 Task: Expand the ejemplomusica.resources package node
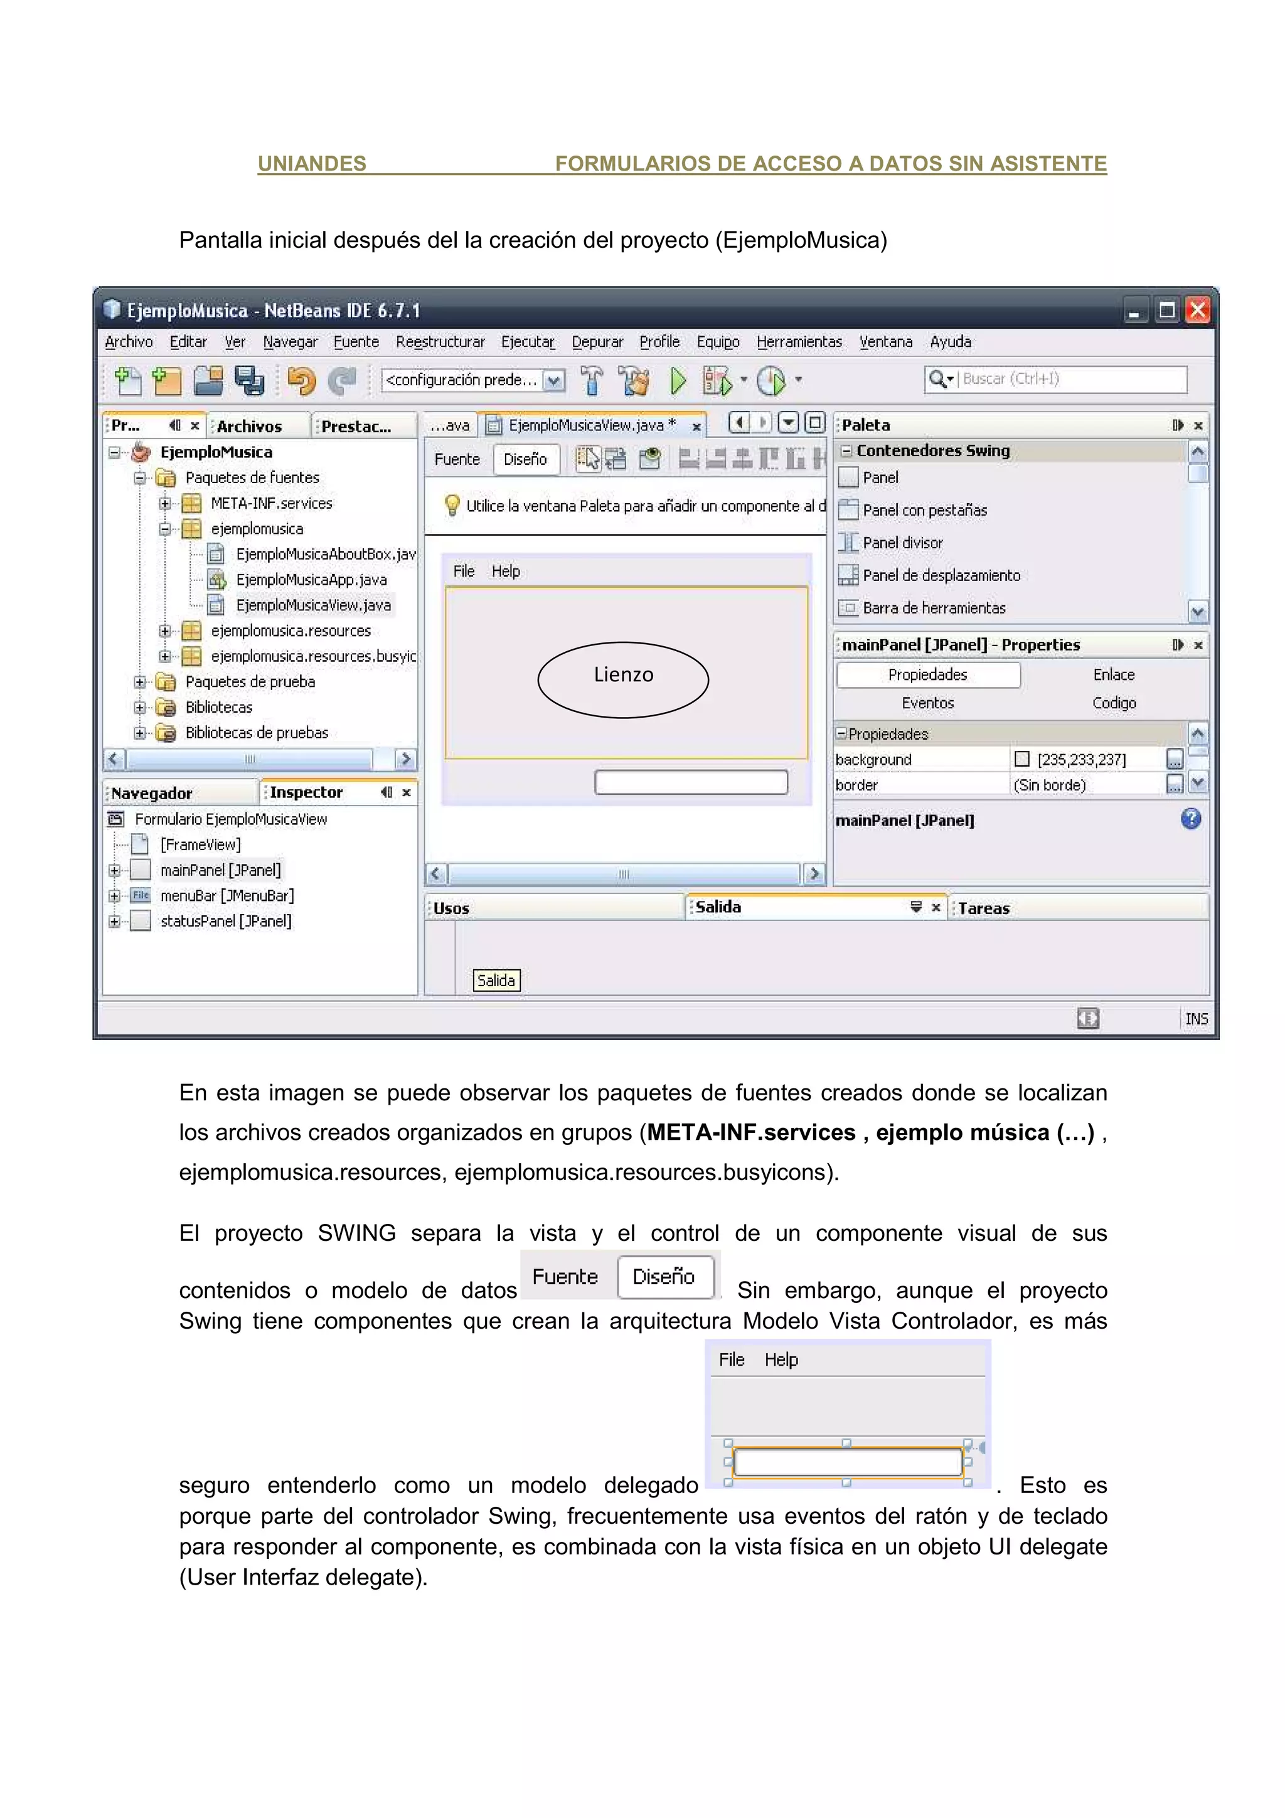coord(164,631)
